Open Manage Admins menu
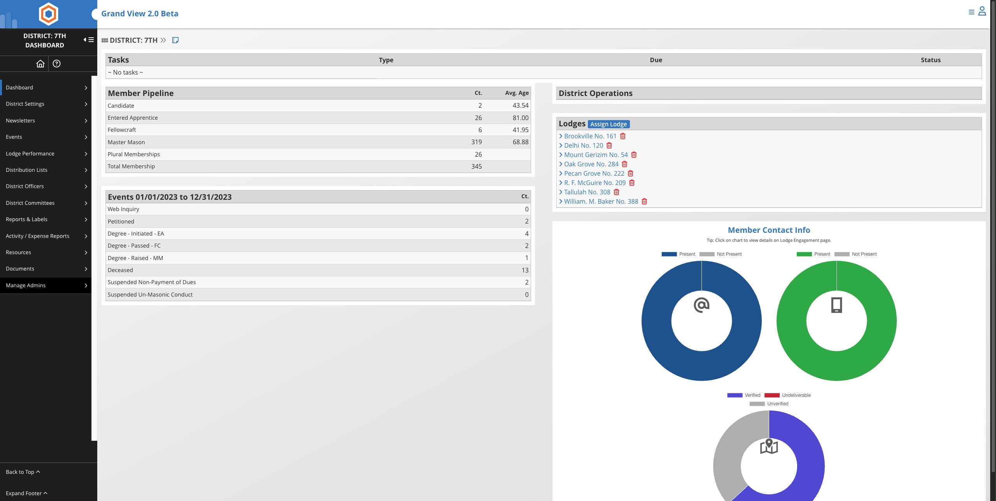Viewport: 996px width, 501px height. 46,285
